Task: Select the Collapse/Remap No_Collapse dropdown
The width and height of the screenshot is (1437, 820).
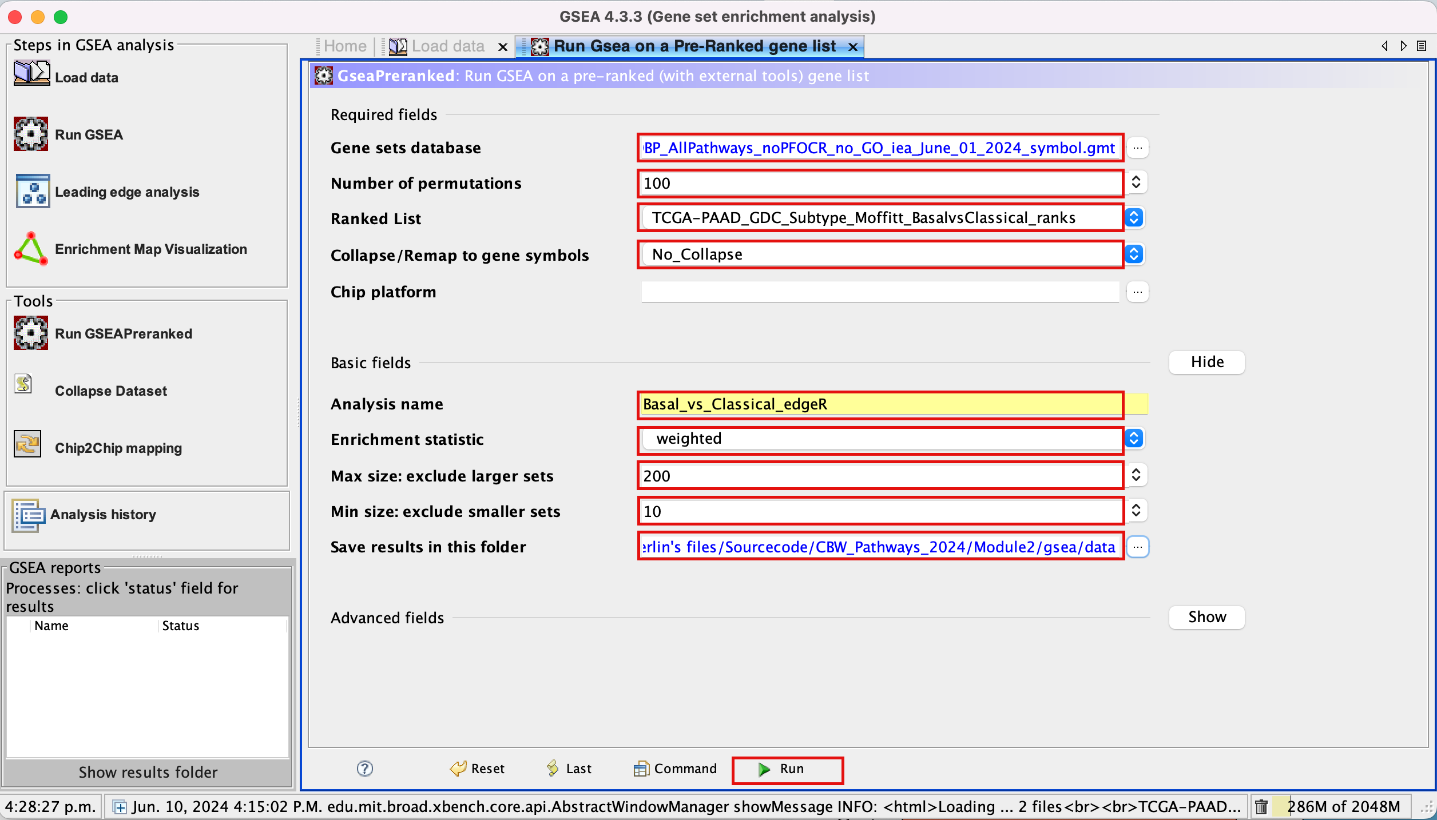Action: [x=1134, y=253]
